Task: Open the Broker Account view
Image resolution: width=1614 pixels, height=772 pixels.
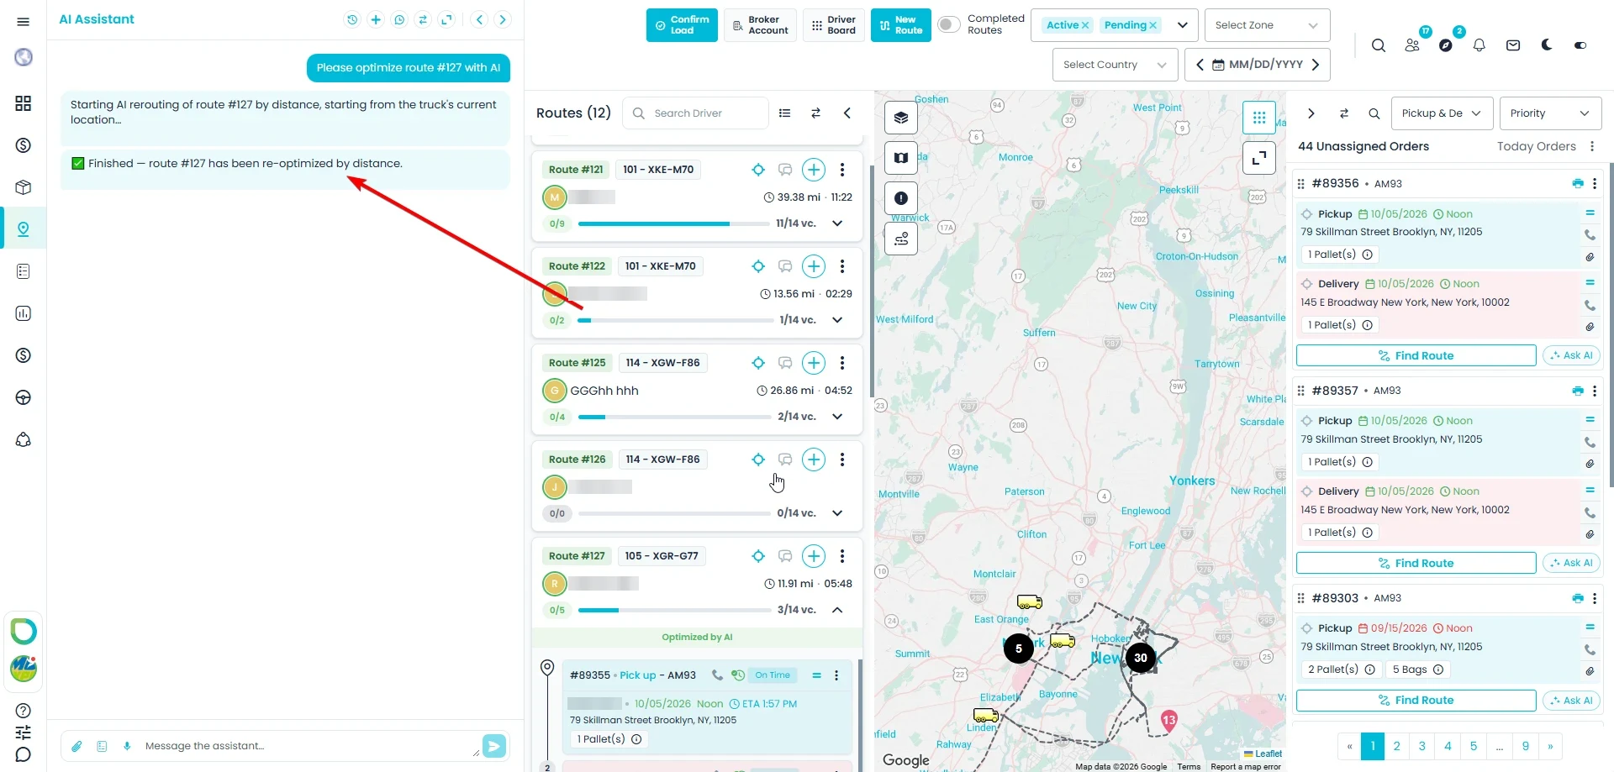Action: (760, 25)
